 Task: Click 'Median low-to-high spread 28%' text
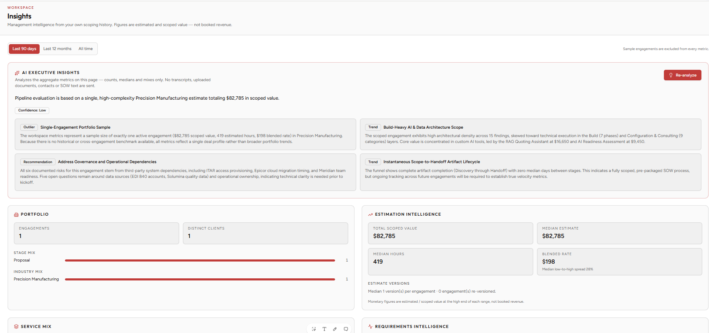(x=567, y=270)
